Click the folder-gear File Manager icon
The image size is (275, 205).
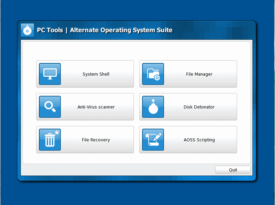tap(153, 74)
